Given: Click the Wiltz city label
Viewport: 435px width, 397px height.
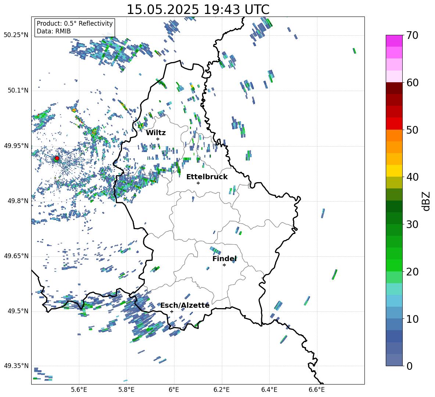Looking at the screenshot, I should [156, 133].
